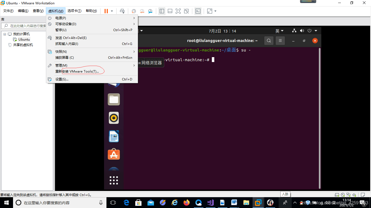This screenshot has width=371, height=208.
Task: Open the Files icon in Ubuntu dock
Action: 114,99
